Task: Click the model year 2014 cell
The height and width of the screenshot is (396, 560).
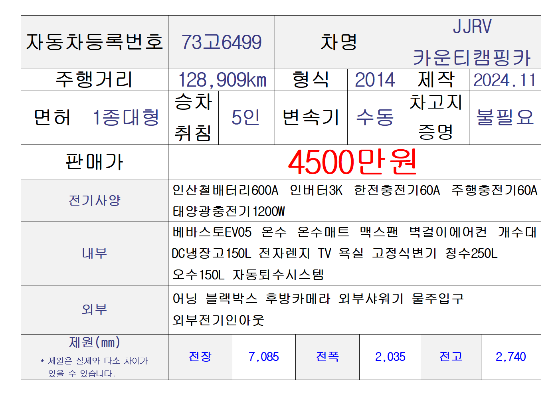Action: (375, 80)
